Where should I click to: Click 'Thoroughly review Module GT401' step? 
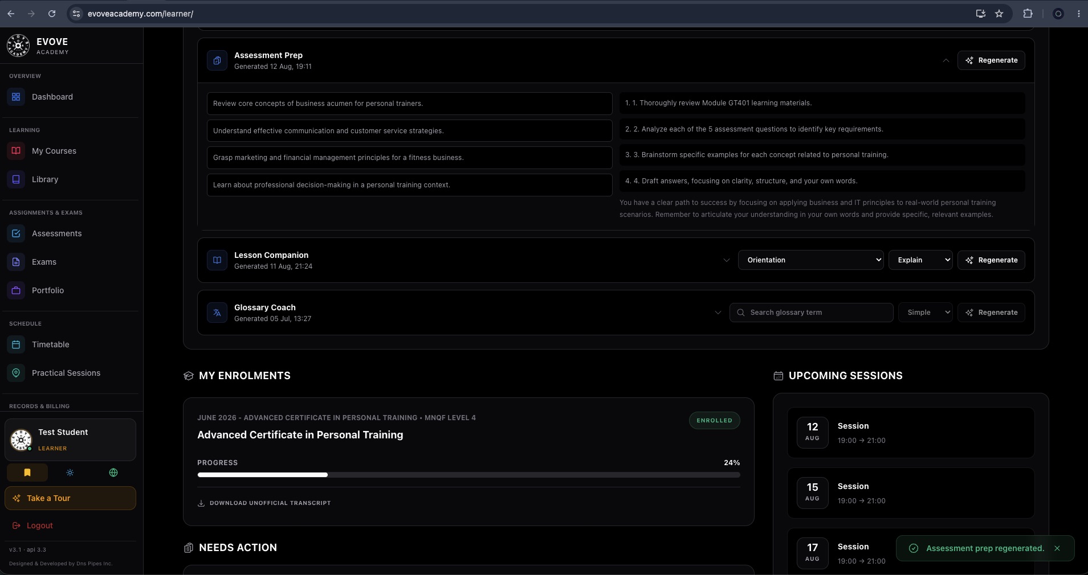822,103
